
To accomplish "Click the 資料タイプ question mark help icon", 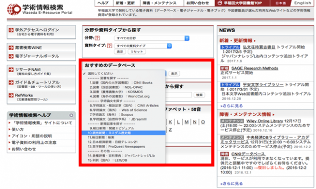I will 109,46.
